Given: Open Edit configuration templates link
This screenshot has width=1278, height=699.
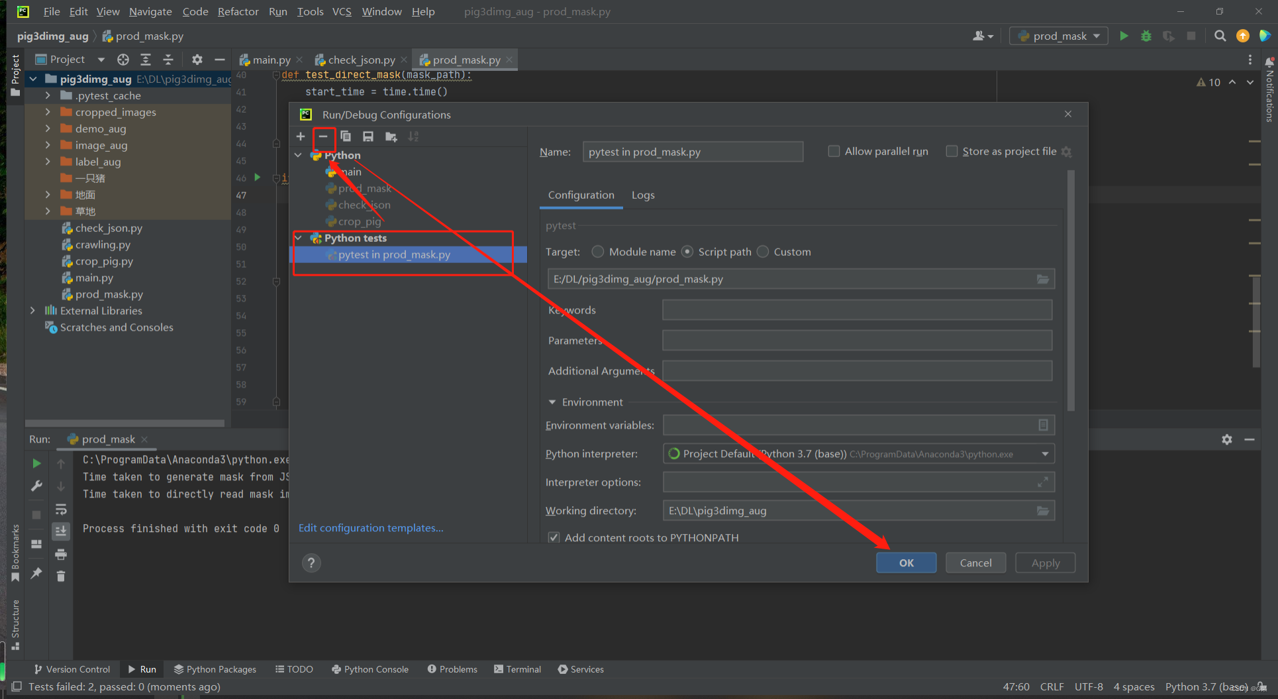Looking at the screenshot, I should click(371, 527).
